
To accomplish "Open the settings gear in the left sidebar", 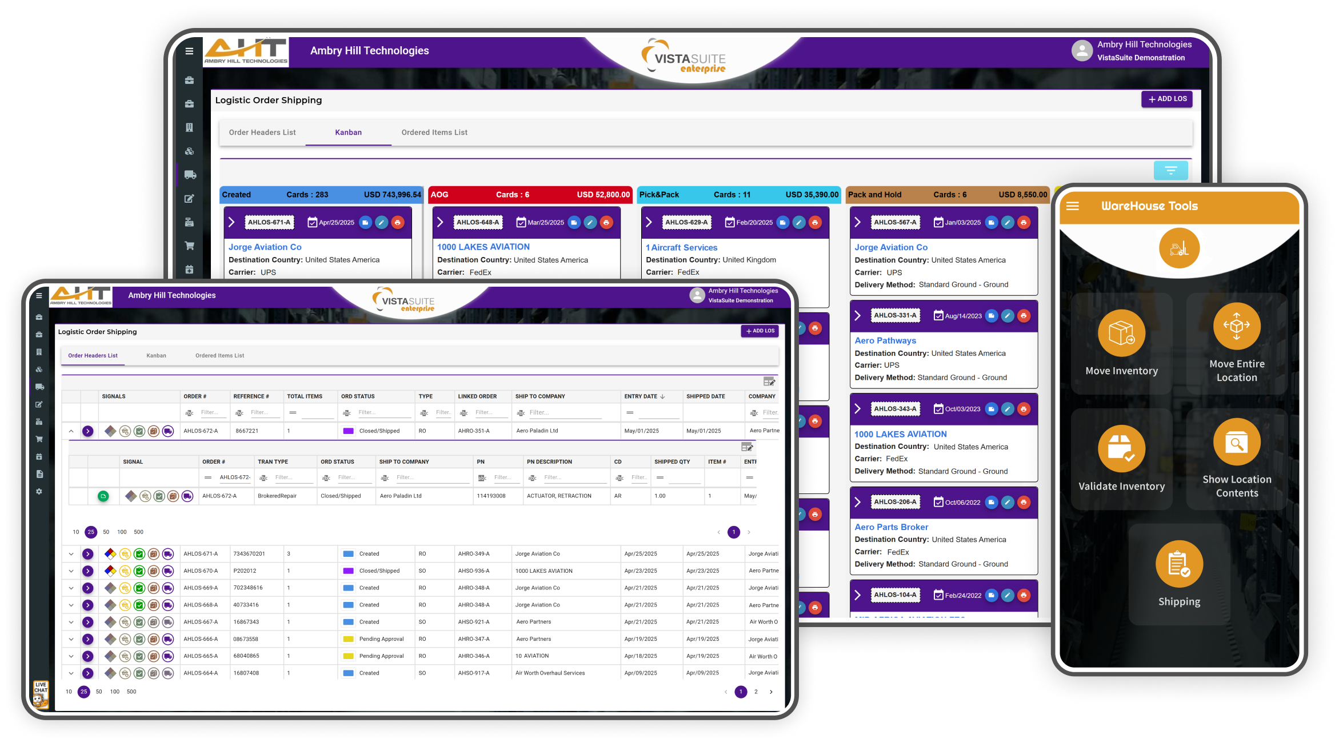I will coord(39,491).
